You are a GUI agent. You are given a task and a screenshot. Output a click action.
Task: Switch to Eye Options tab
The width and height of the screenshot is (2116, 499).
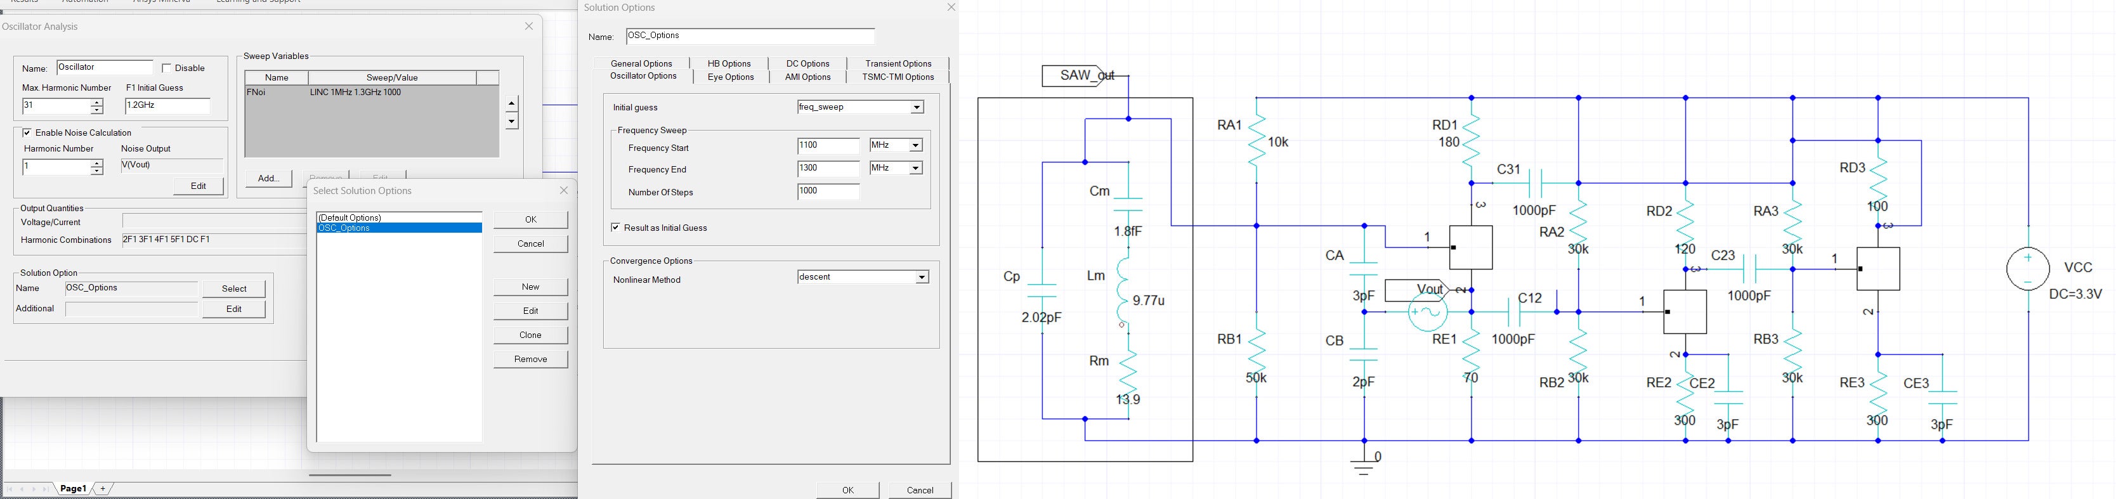[730, 77]
